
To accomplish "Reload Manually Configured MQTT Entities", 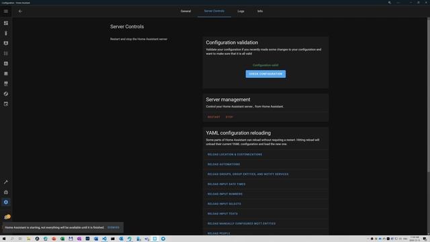I will click(241, 224).
